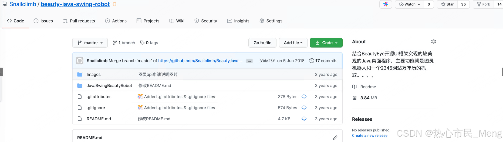The width and height of the screenshot is (503, 142).
Task: Click the README.md preview header title
Action: pos(90,138)
